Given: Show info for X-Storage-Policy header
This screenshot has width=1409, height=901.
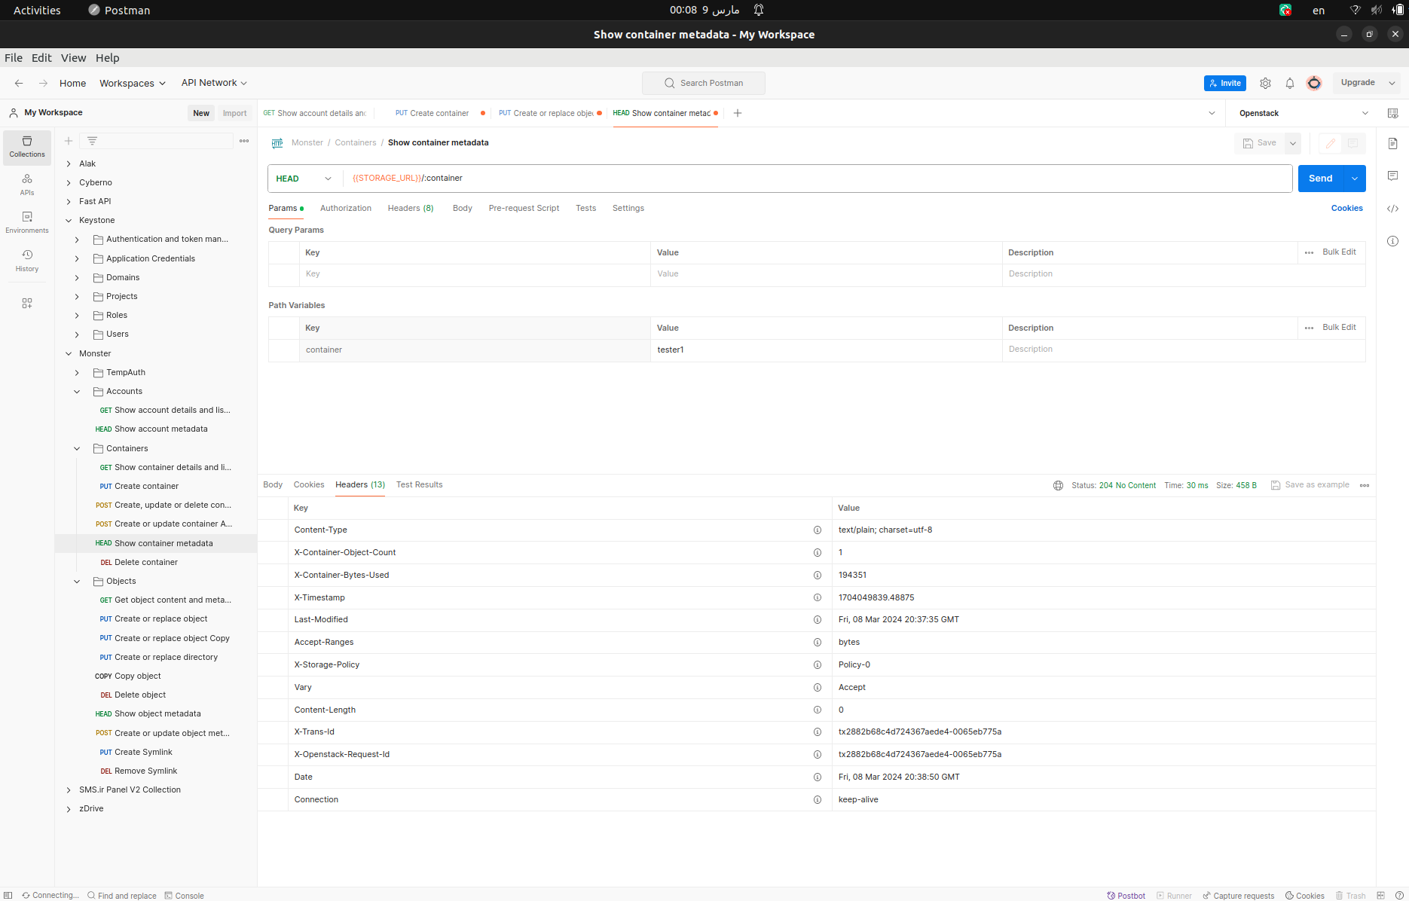Looking at the screenshot, I should pos(818,665).
